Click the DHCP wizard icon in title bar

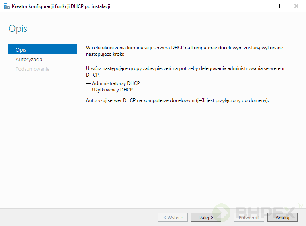[6, 6]
